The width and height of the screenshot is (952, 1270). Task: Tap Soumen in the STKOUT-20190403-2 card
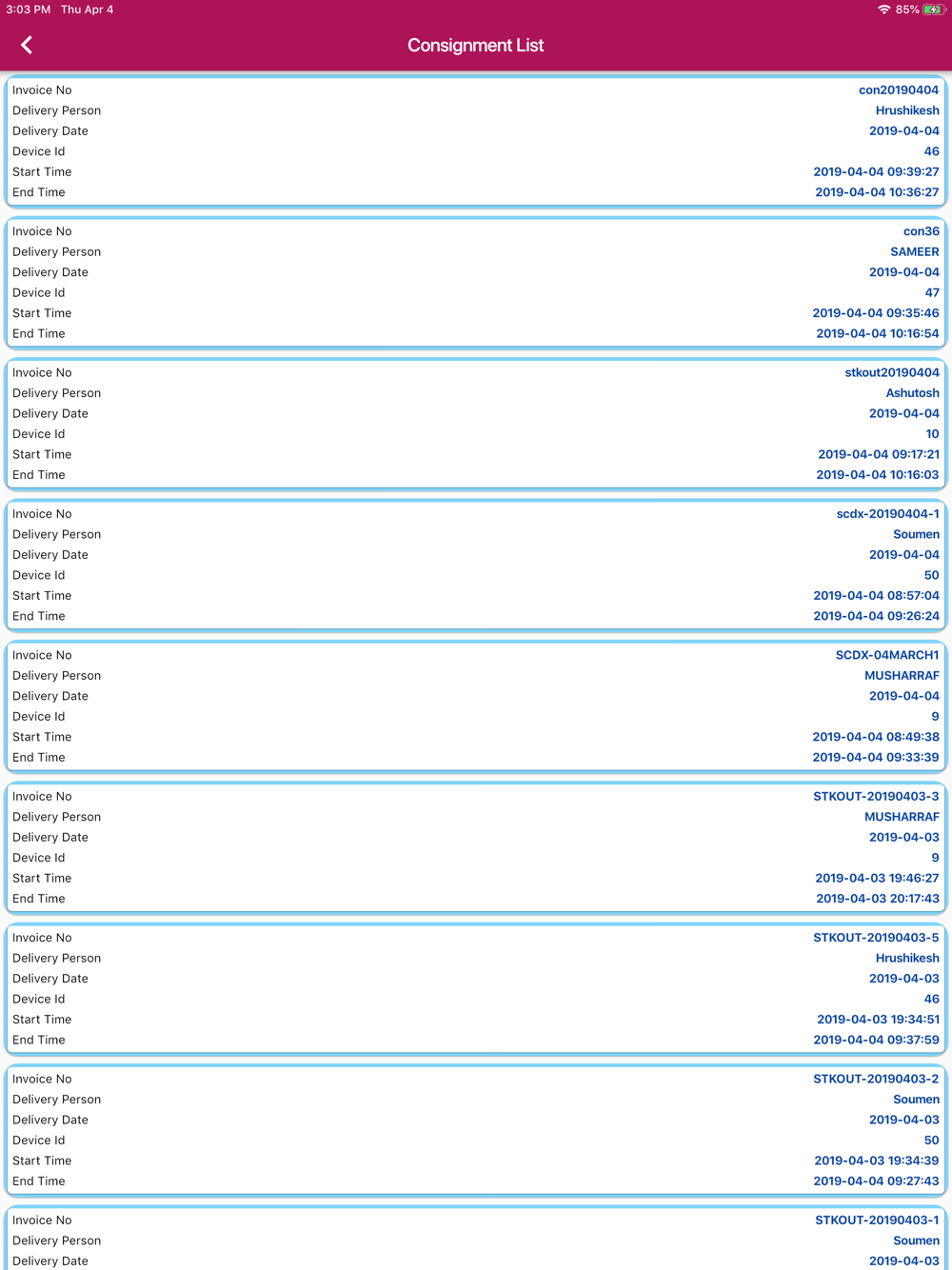[x=916, y=1100]
